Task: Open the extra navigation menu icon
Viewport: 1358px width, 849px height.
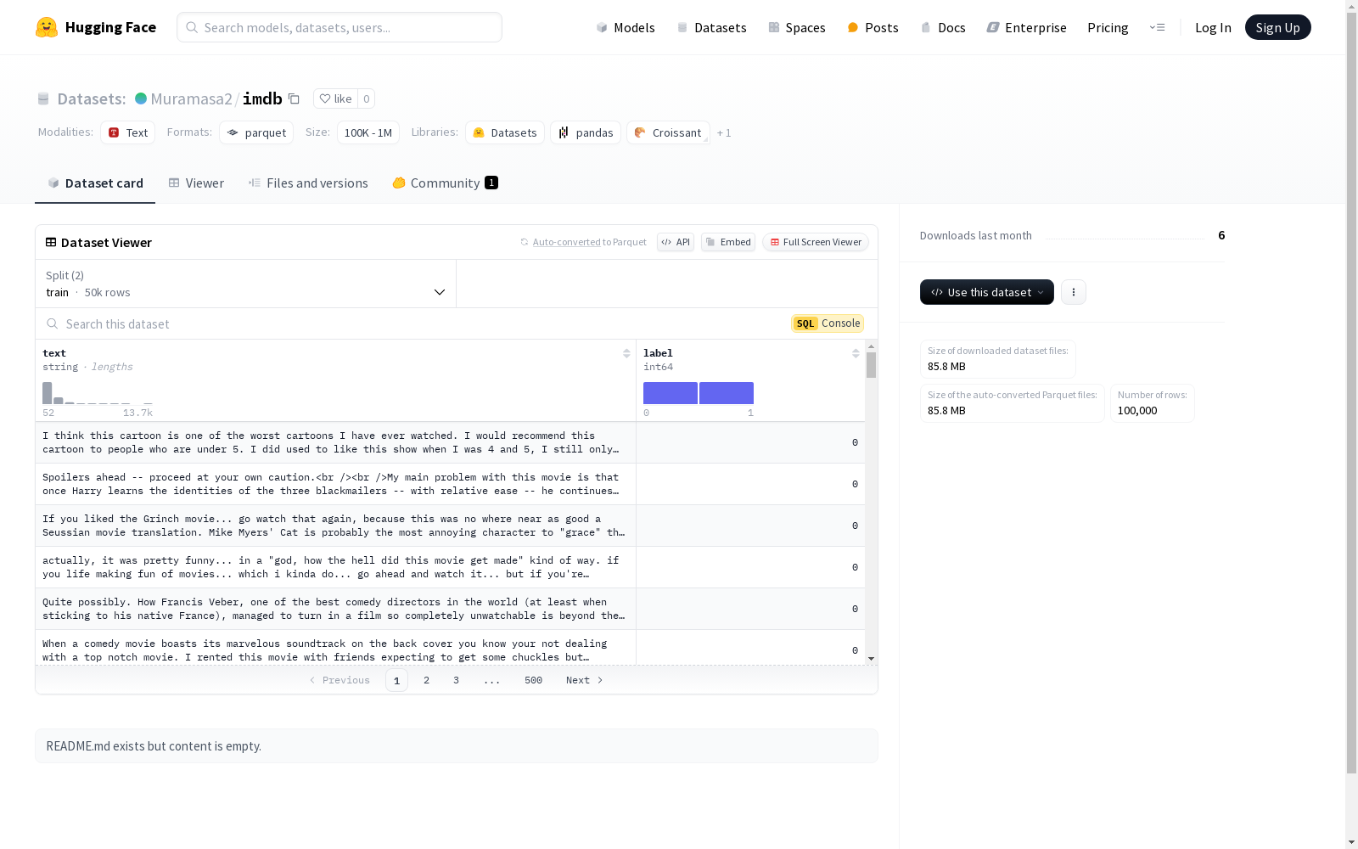Action: click(1157, 27)
